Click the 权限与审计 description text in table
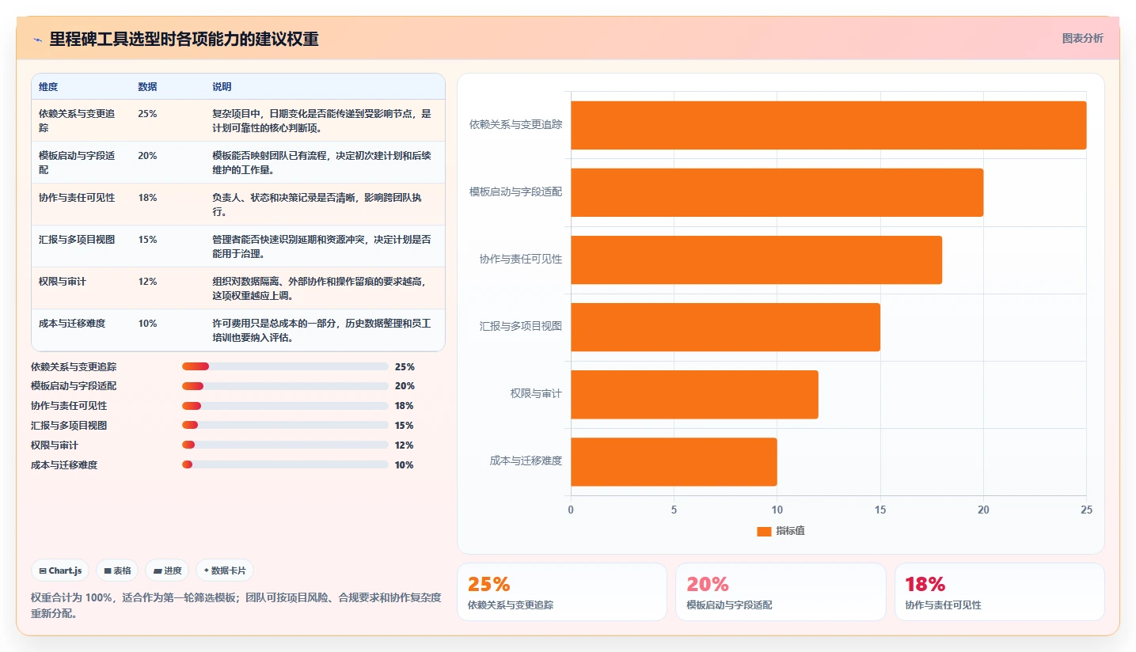The image size is (1136, 652). click(x=321, y=289)
